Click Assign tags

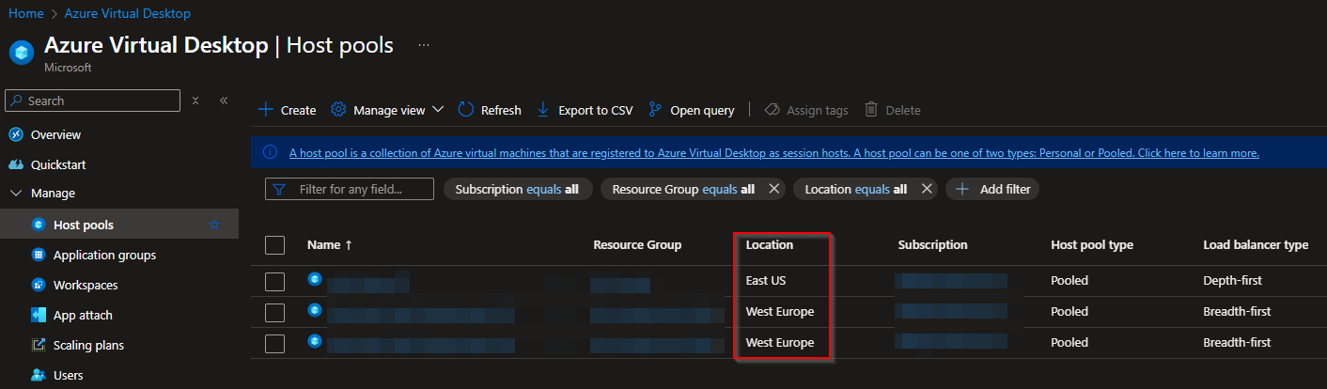tap(805, 110)
